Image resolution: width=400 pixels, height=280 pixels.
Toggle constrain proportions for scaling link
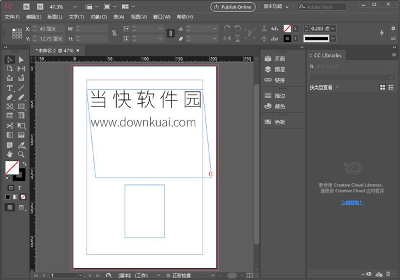tap(171, 33)
